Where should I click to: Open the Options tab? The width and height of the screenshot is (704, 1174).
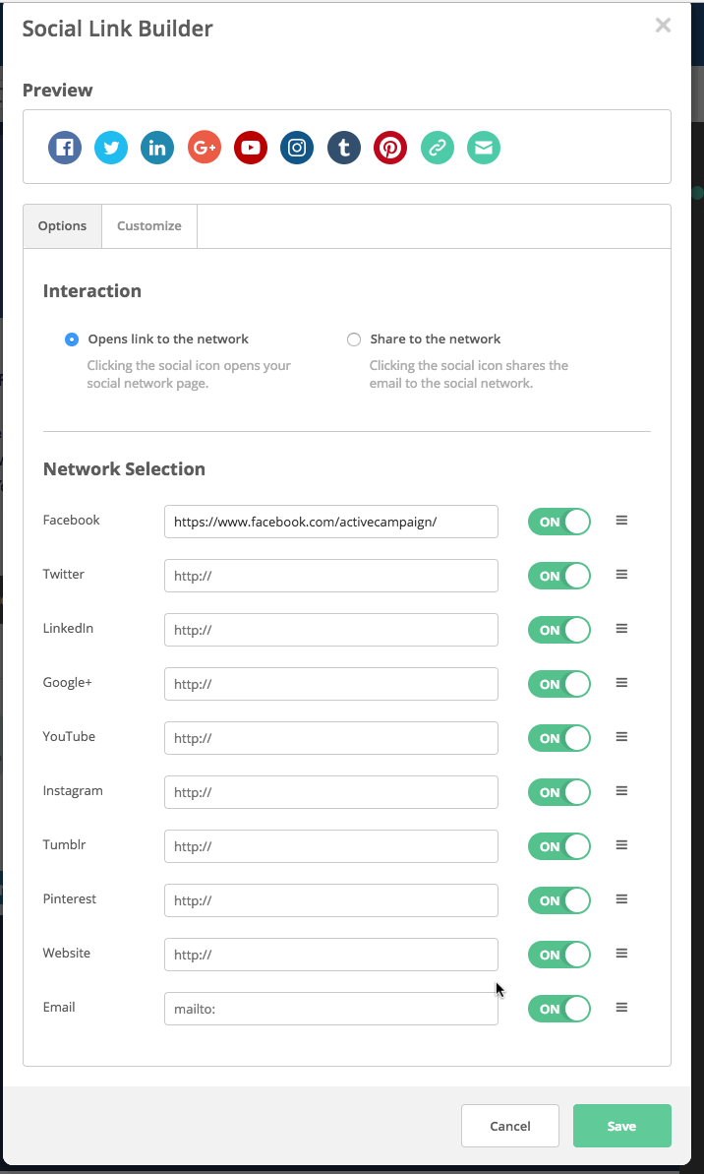[63, 226]
